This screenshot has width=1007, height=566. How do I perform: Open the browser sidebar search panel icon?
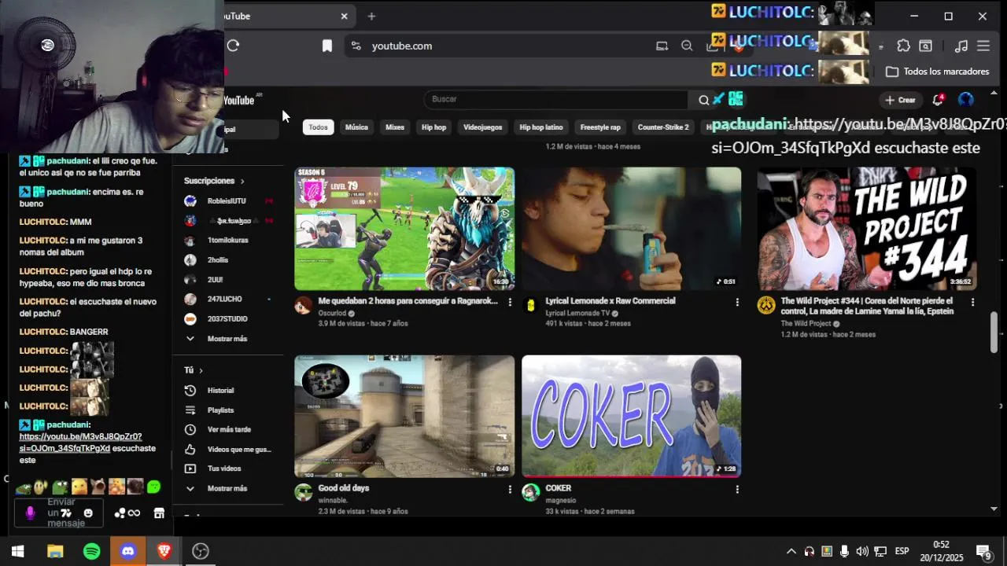tap(926, 46)
